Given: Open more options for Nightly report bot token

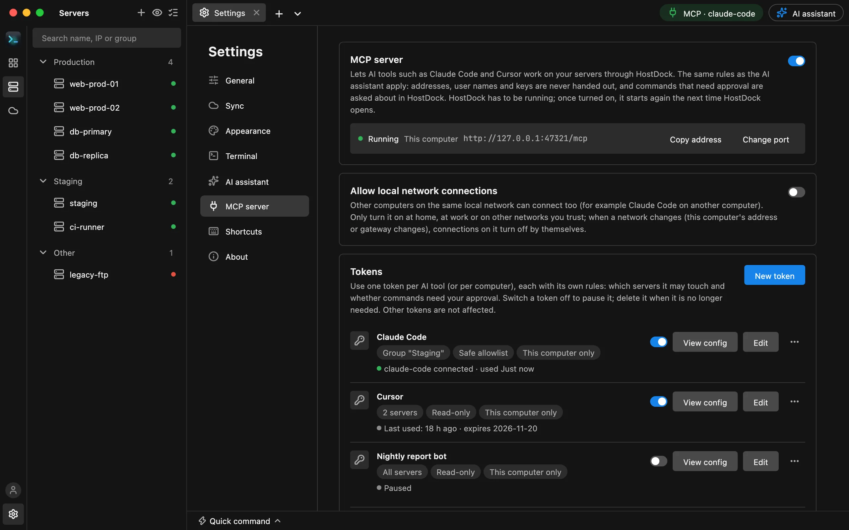Looking at the screenshot, I should pyautogui.click(x=794, y=461).
